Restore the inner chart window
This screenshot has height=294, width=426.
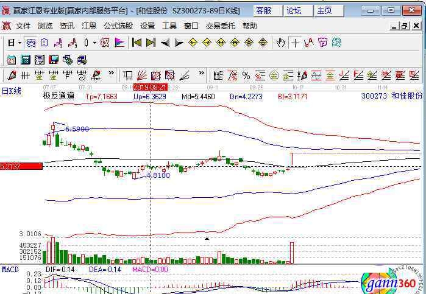(404, 26)
